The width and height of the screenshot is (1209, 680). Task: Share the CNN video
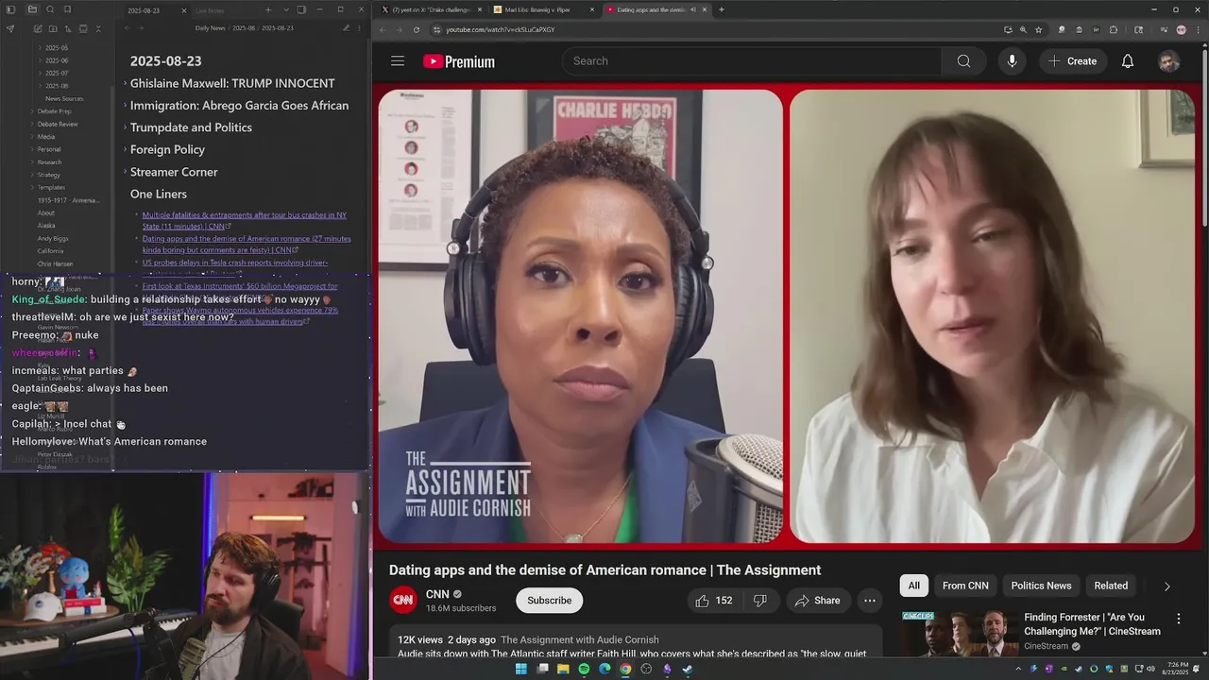coord(817,601)
